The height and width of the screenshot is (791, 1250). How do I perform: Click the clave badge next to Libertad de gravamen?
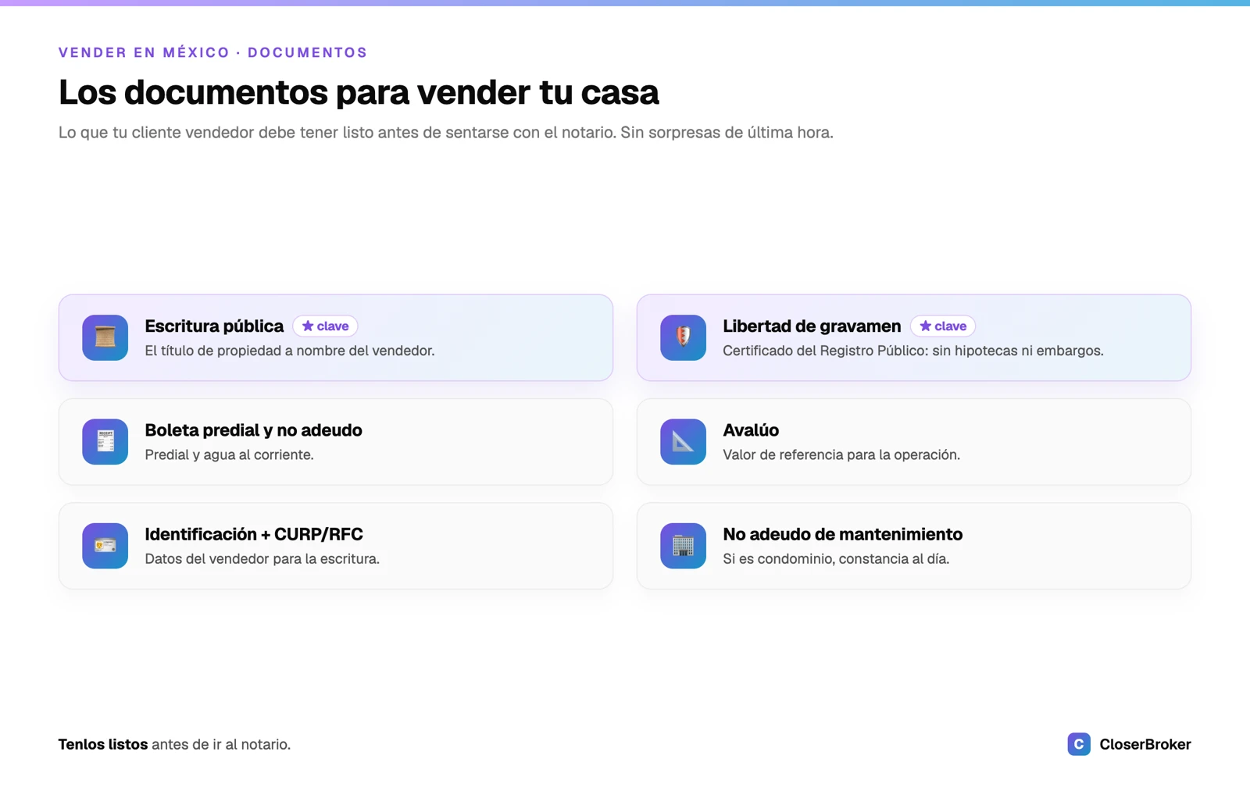coord(943,326)
